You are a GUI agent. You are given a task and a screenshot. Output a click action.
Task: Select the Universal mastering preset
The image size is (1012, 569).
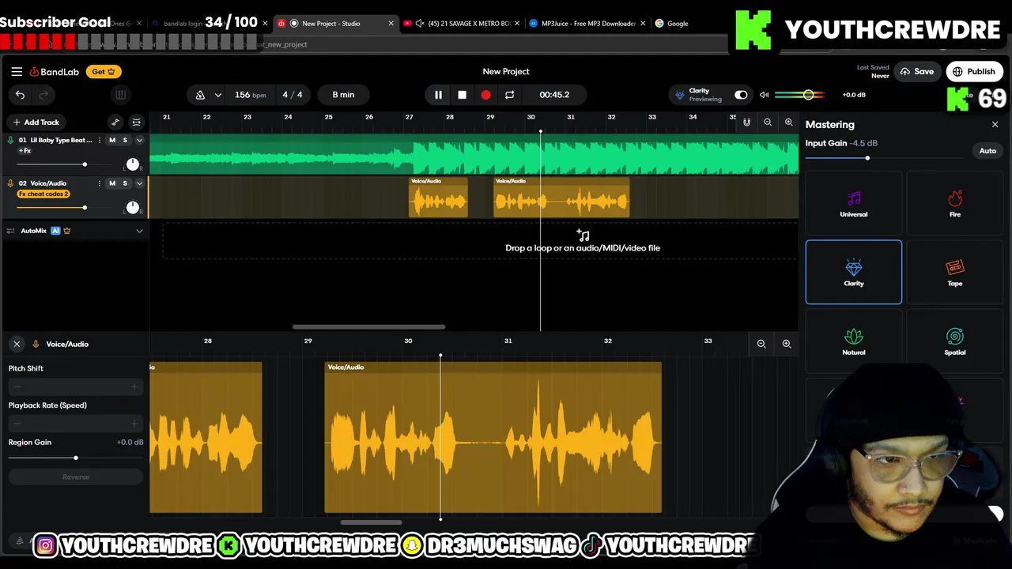tap(854, 203)
